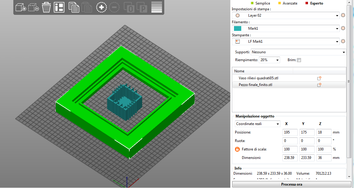Click the teal filament color swatch
Screen dimensions: 354x188
pyautogui.click(x=238, y=28)
